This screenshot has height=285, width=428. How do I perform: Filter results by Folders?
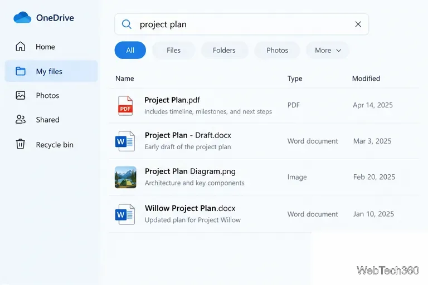(224, 50)
